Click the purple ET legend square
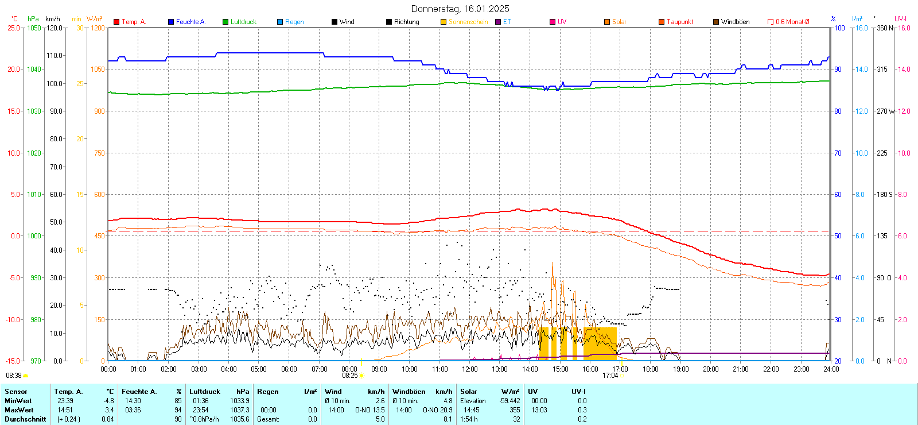Viewport: 918px width, 425px height. coord(498,22)
